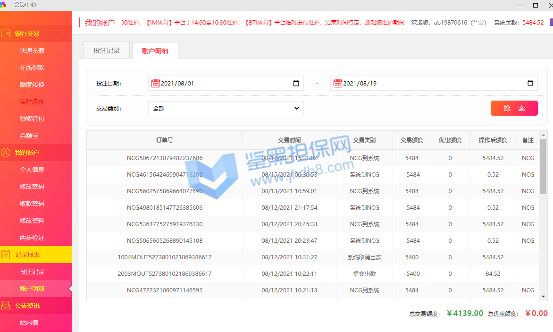
Task: Click the table's vertical scrollbar thumb
Action: point(543,166)
